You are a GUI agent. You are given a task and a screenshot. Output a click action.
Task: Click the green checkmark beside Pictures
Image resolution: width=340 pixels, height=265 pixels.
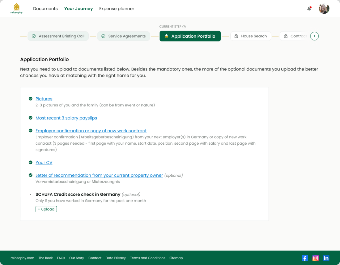click(x=30, y=99)
